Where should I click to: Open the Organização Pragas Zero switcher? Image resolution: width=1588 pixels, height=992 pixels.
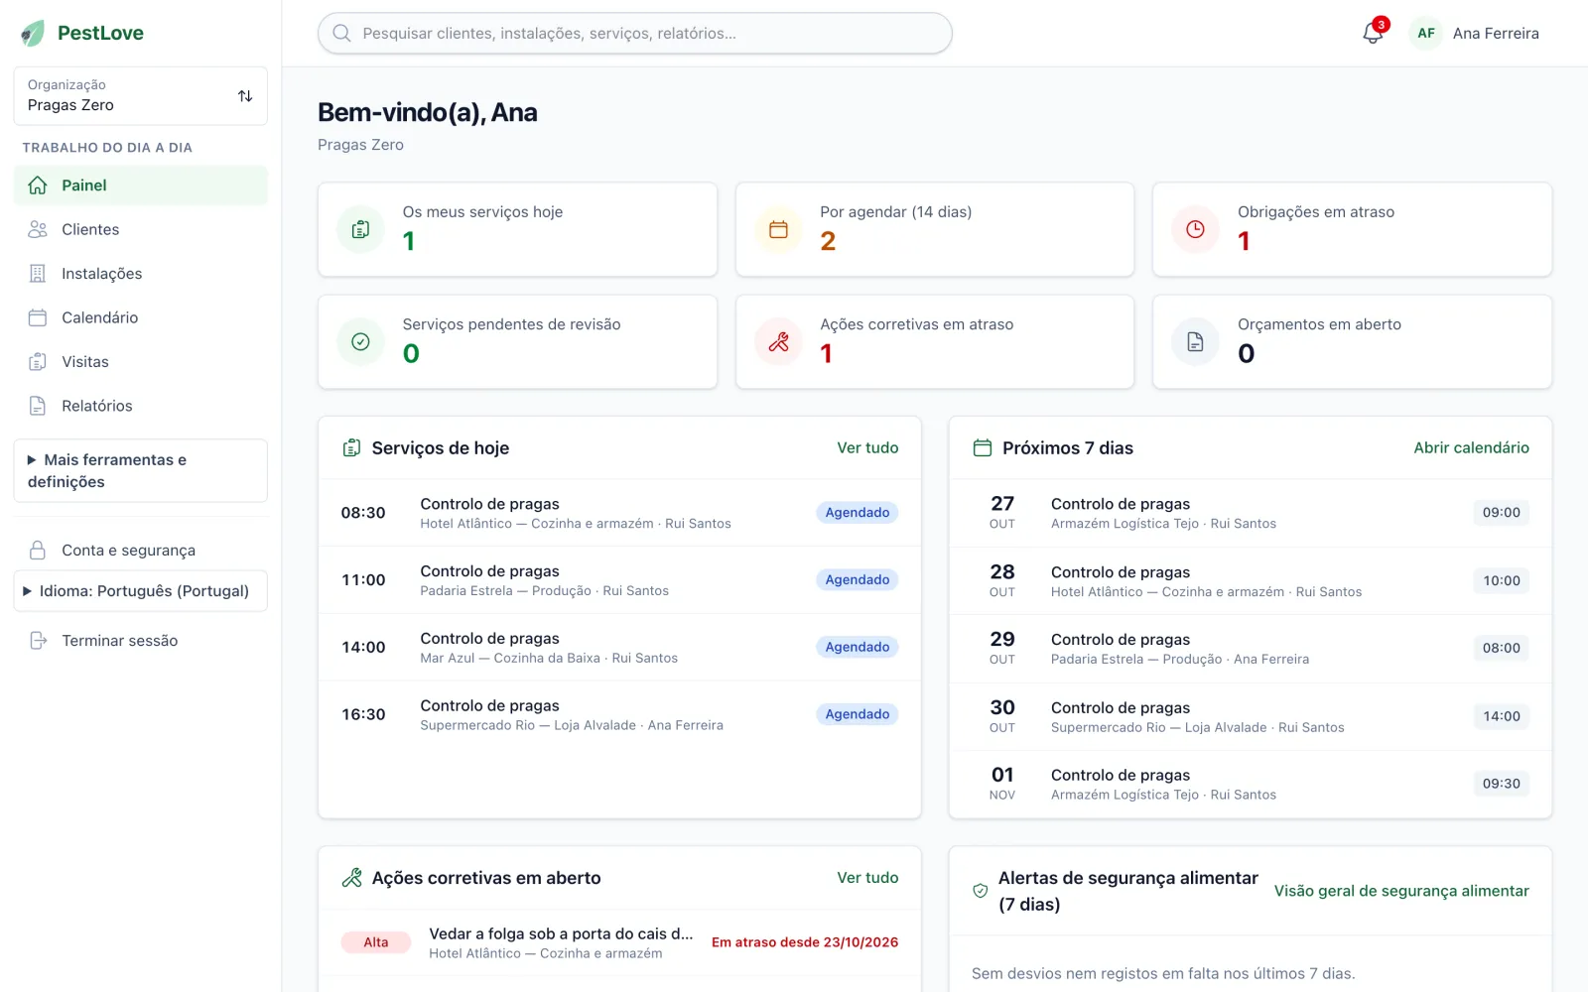click(x=141, y=96)
